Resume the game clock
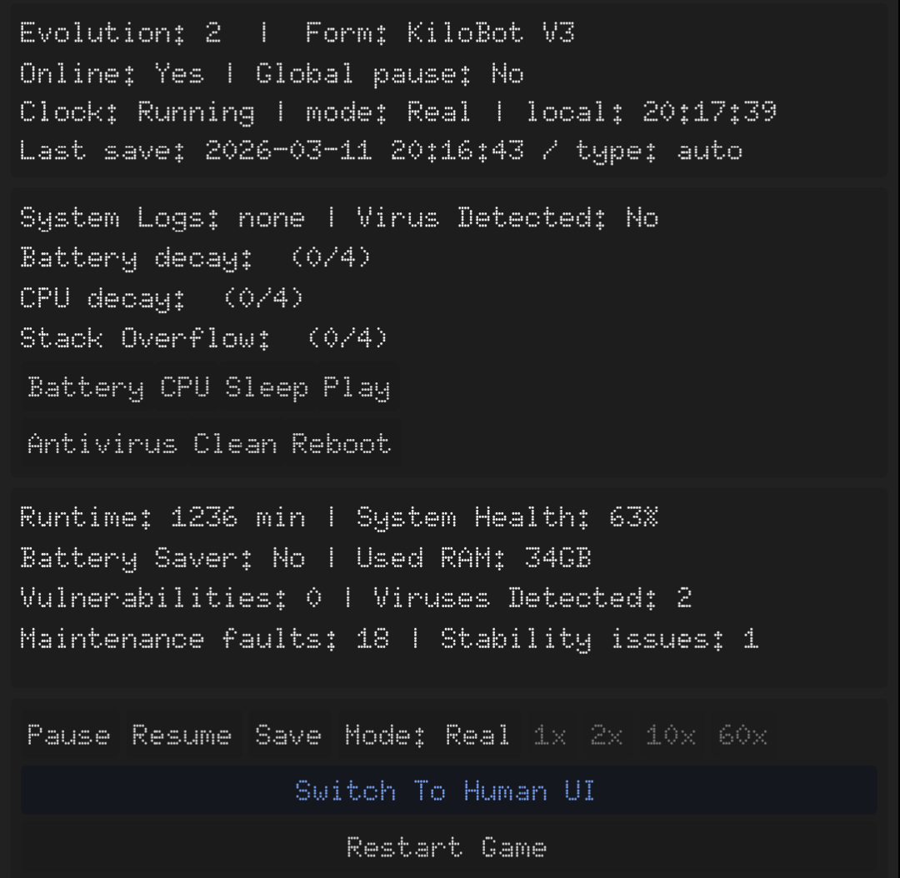900x878 pixels. point(182,736)
